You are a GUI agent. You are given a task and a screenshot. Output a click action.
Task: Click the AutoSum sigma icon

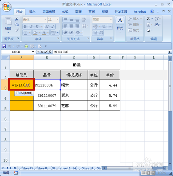(x=148, y=19)
